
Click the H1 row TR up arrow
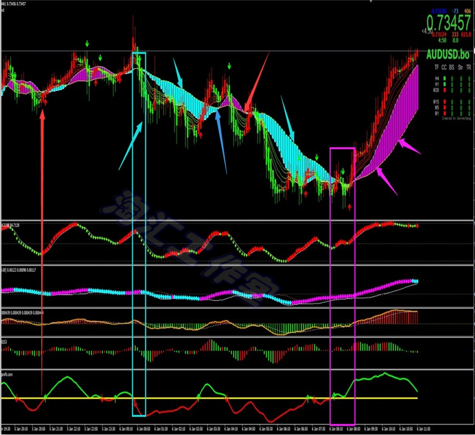click(469, 84)
